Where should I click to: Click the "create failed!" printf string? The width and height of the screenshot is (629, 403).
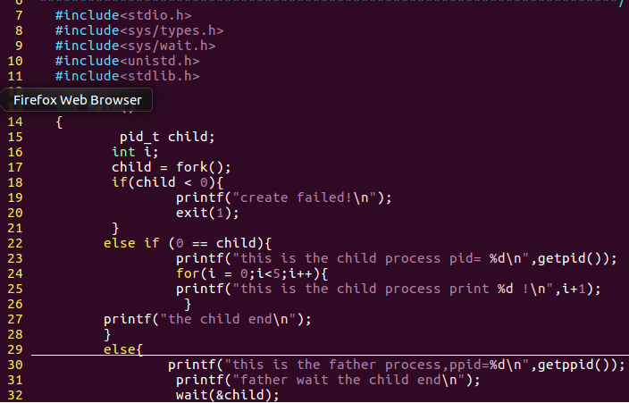point(304,197)
